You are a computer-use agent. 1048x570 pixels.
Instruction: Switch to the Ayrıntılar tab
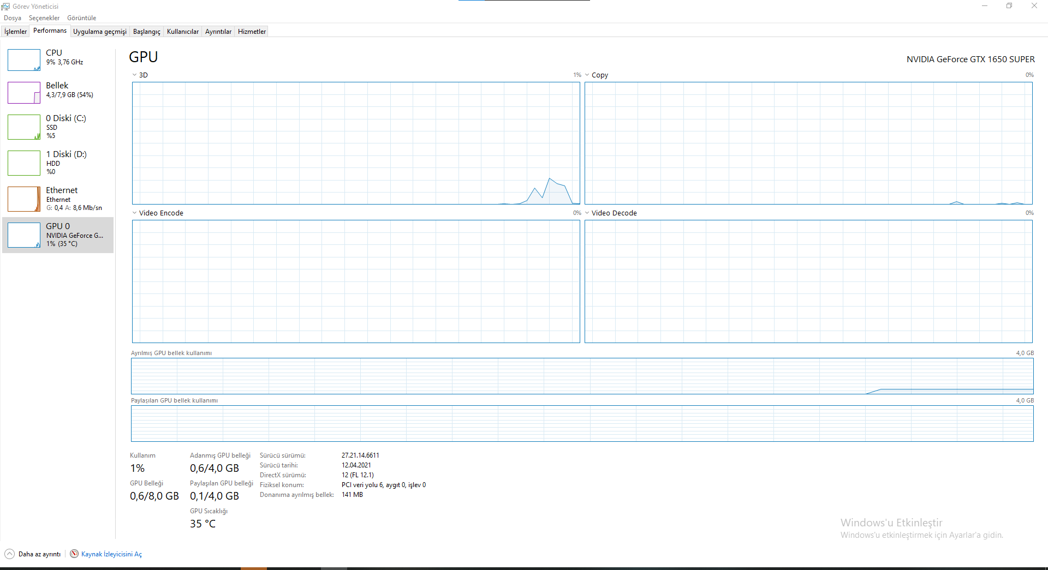218,32
